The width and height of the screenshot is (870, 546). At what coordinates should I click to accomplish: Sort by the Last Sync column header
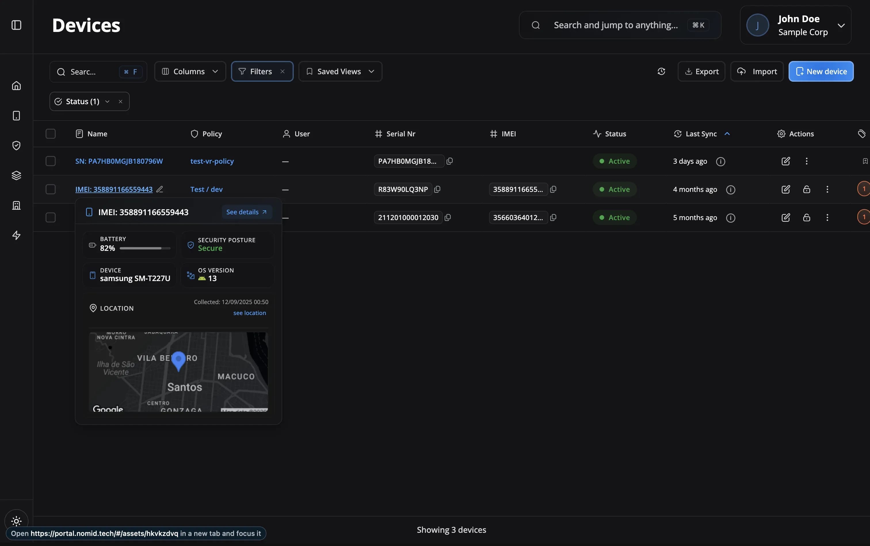701,134
